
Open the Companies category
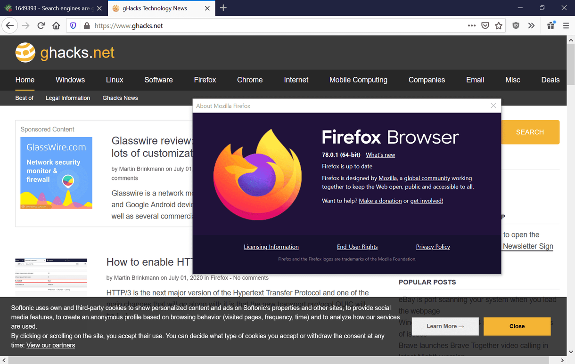427,80
